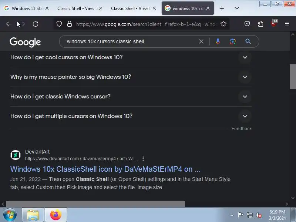Click the scroll-right arrow of horizontal scrollbar

click(x=287, y=204)
